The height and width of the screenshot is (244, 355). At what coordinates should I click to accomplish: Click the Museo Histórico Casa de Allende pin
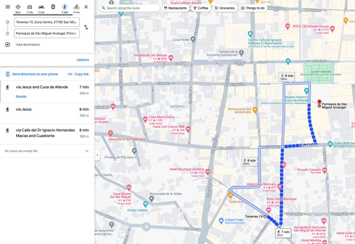tap(307, 91)
